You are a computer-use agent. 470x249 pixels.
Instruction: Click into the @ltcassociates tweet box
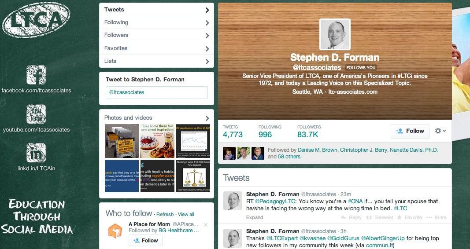pyautogui.click(x=156, y=92)
